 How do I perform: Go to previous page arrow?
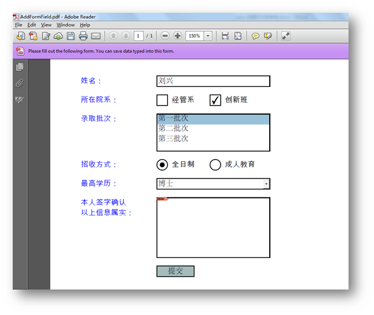113,36
